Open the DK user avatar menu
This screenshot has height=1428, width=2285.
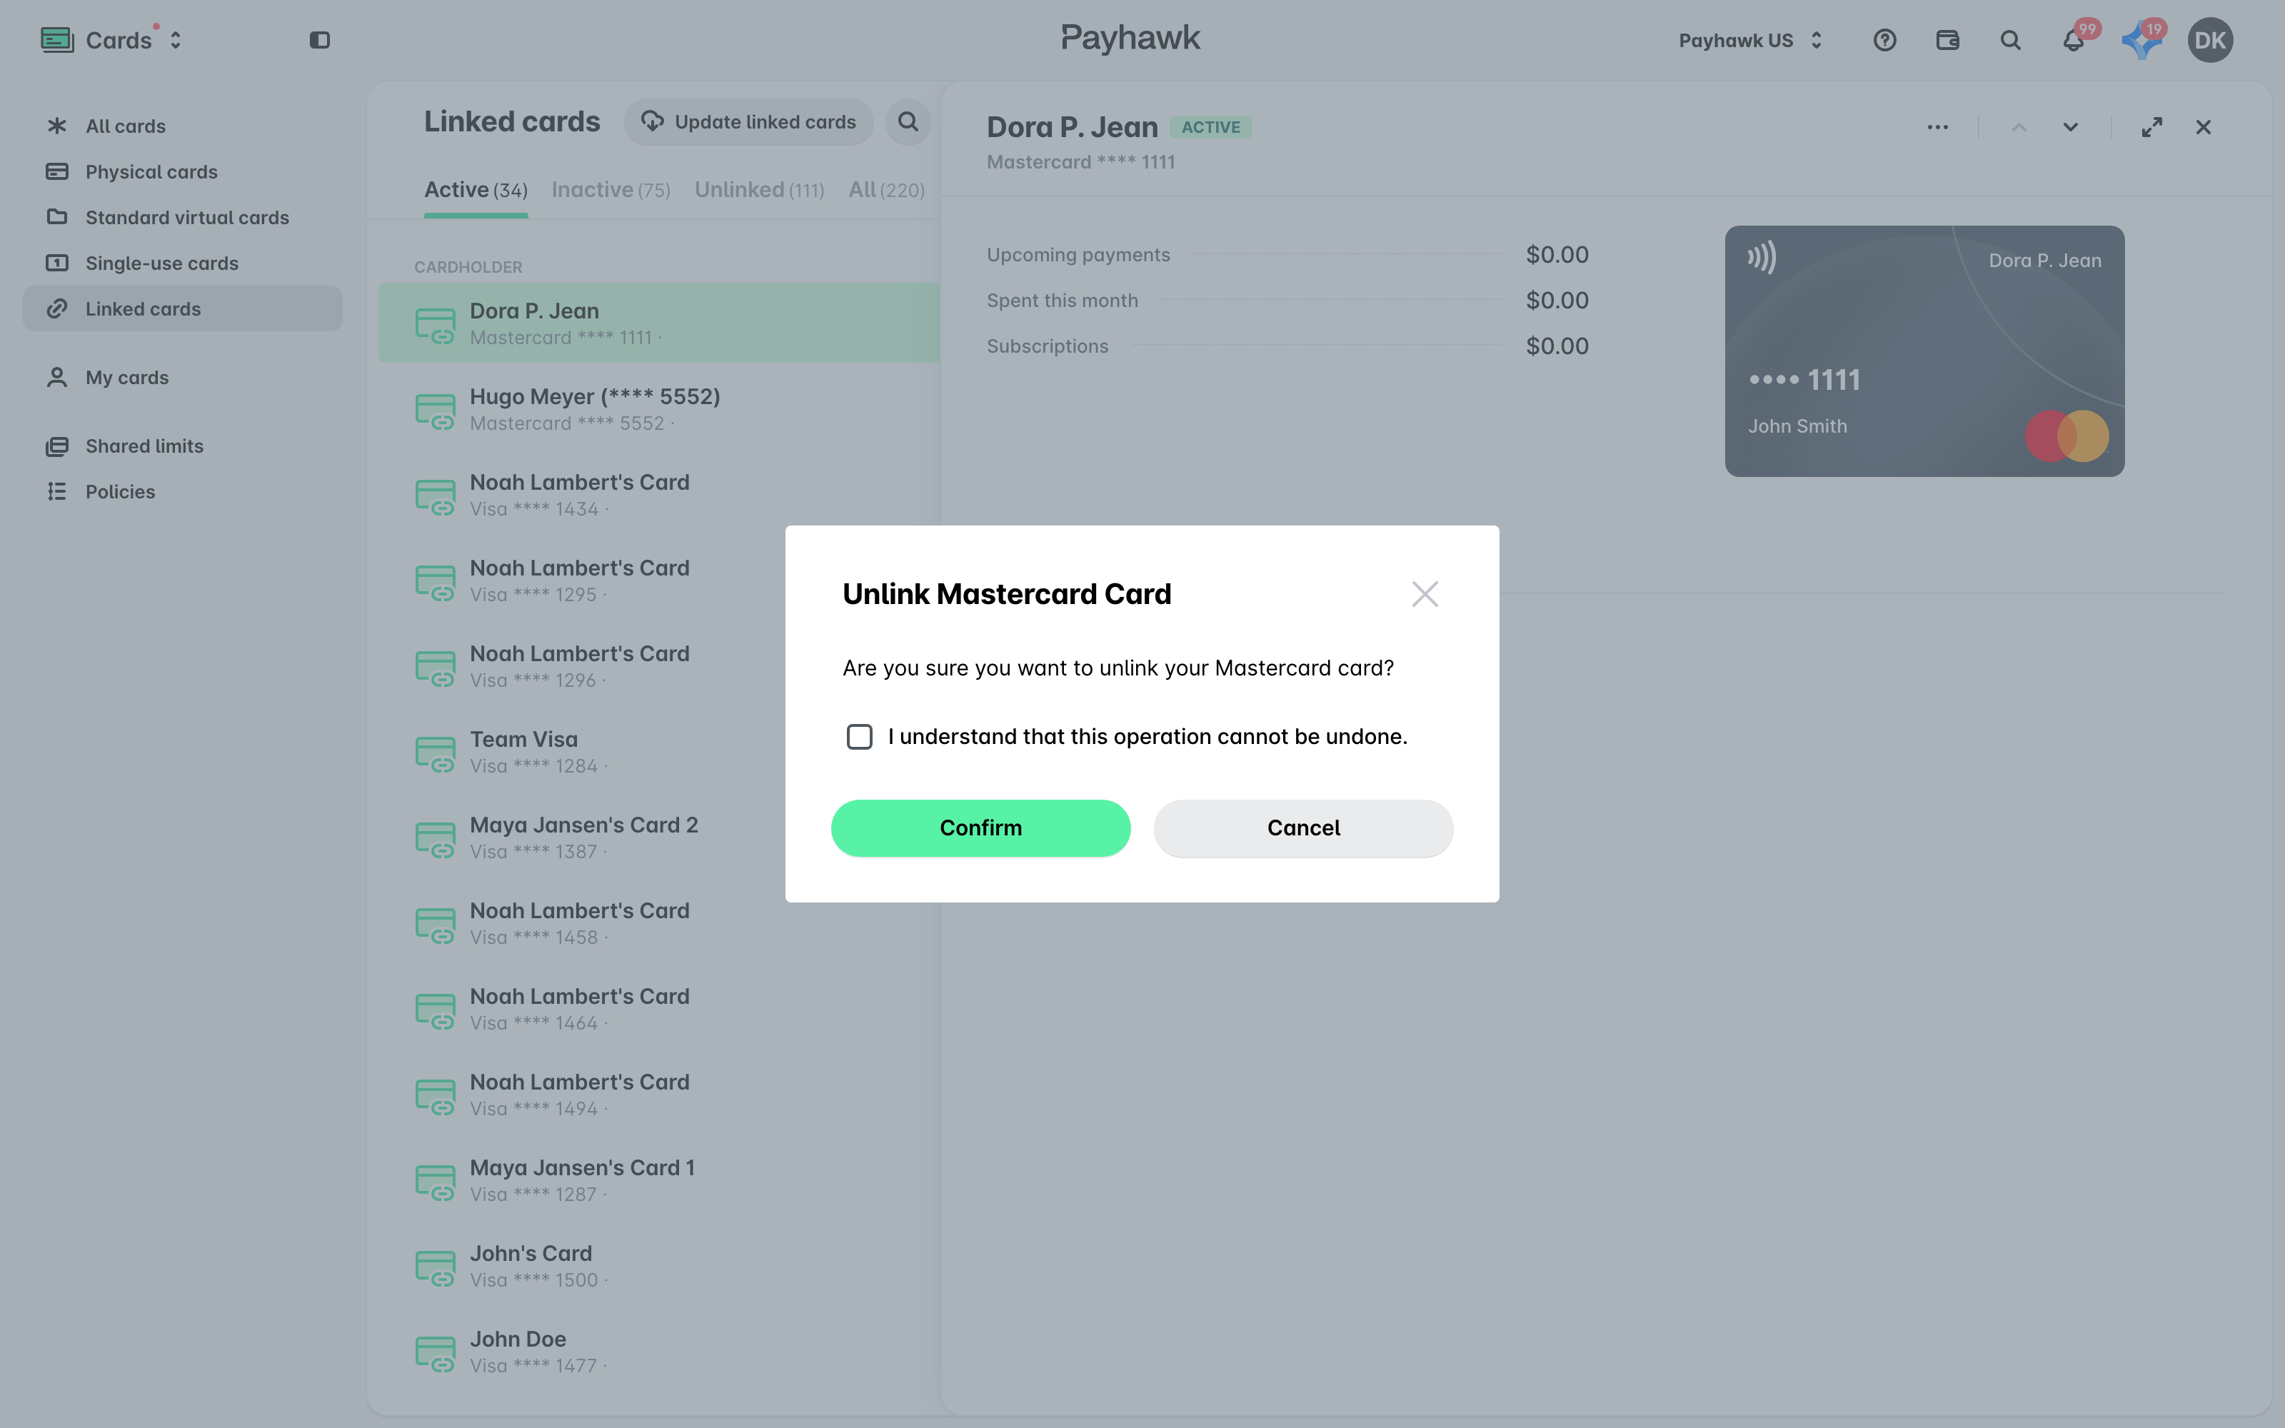[2209, 40]
